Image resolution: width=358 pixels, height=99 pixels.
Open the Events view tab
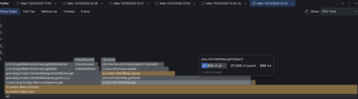[x=85, y=11]
